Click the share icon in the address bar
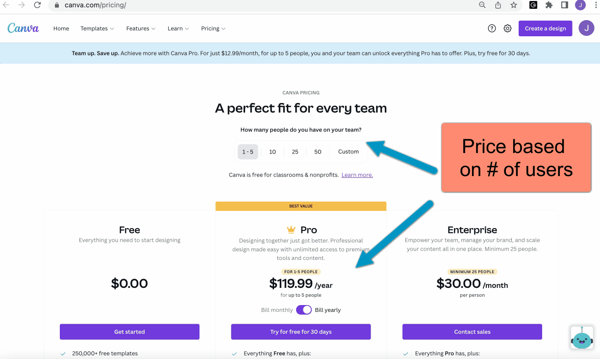The image size is (600, 359). pyautogui.click(x=498, y=5)
